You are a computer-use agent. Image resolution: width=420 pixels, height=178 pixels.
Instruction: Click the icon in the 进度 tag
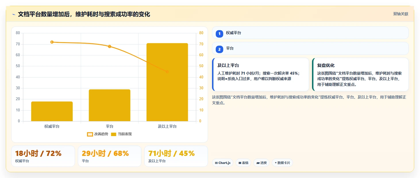point(258,163)
